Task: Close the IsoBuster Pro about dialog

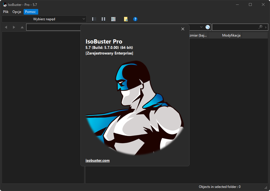Action: click(183, 29)
